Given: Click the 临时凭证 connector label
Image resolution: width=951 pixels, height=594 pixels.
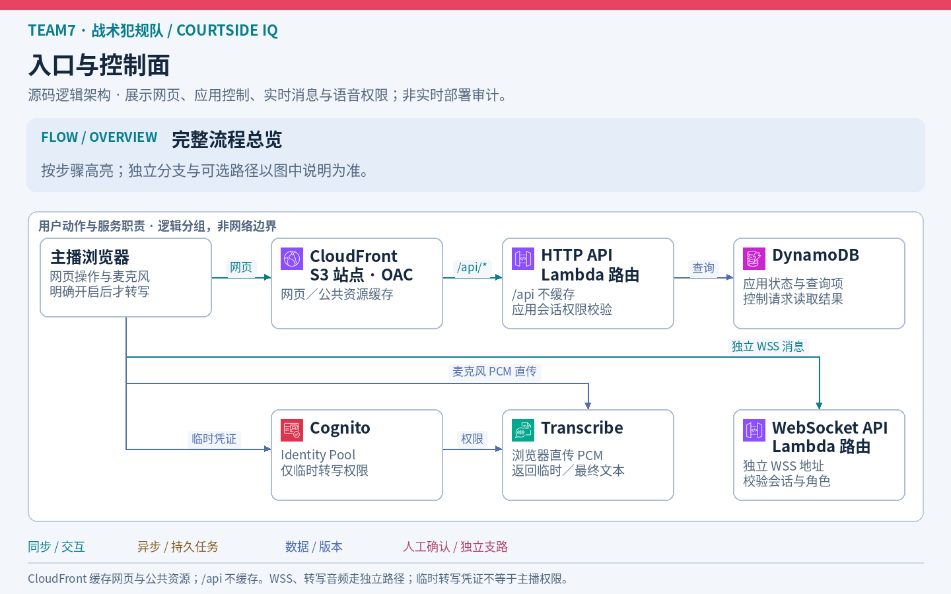Looking at the screenshot, I should [x=214, y=439].
